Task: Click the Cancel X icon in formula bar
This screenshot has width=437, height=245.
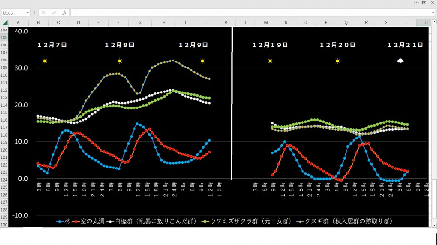Action: click(x=44, y=13)
